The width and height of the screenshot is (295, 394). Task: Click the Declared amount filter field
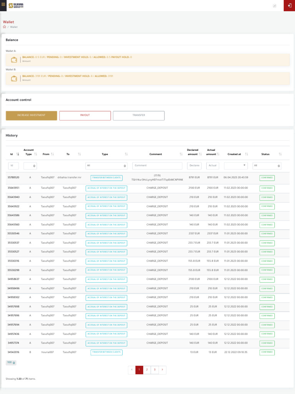(x=194, y=166)
